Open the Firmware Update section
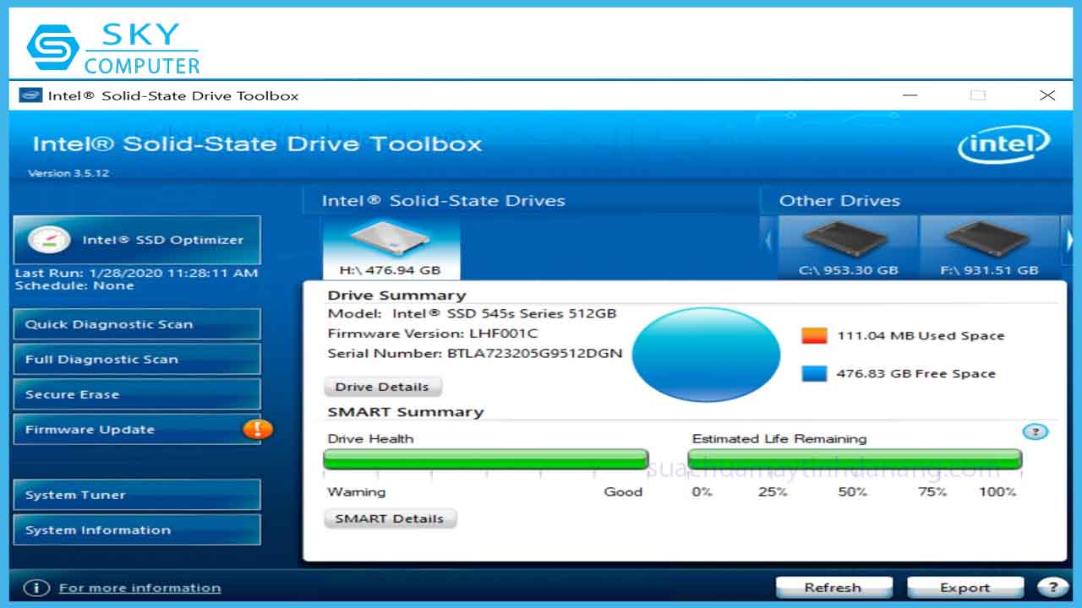This screenshot has width=1082, height=608. click(x=137, y=429)
